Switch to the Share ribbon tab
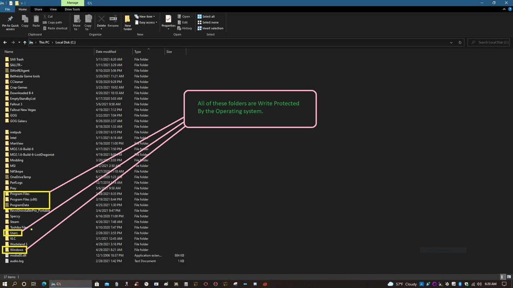The height and width of the screenshot is (288, 513). click(38, 9)
